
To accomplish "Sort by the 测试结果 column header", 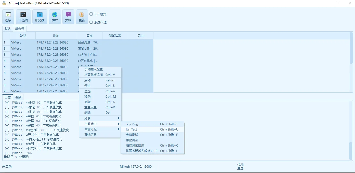I will tap(115, 36).
